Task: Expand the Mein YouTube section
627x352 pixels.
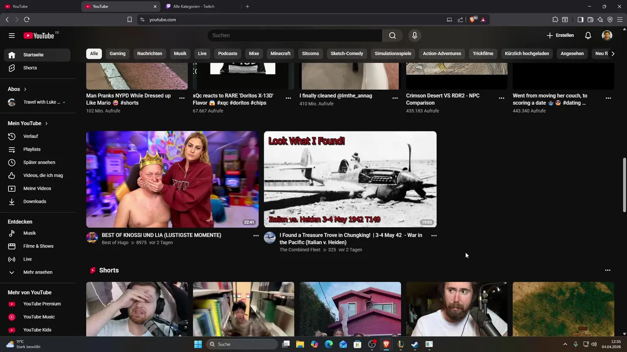Action: tap(28, 123)
